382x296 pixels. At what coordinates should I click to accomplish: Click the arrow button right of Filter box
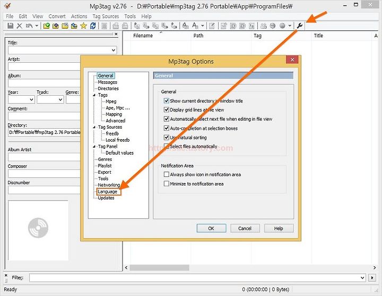tap(372, 278)
